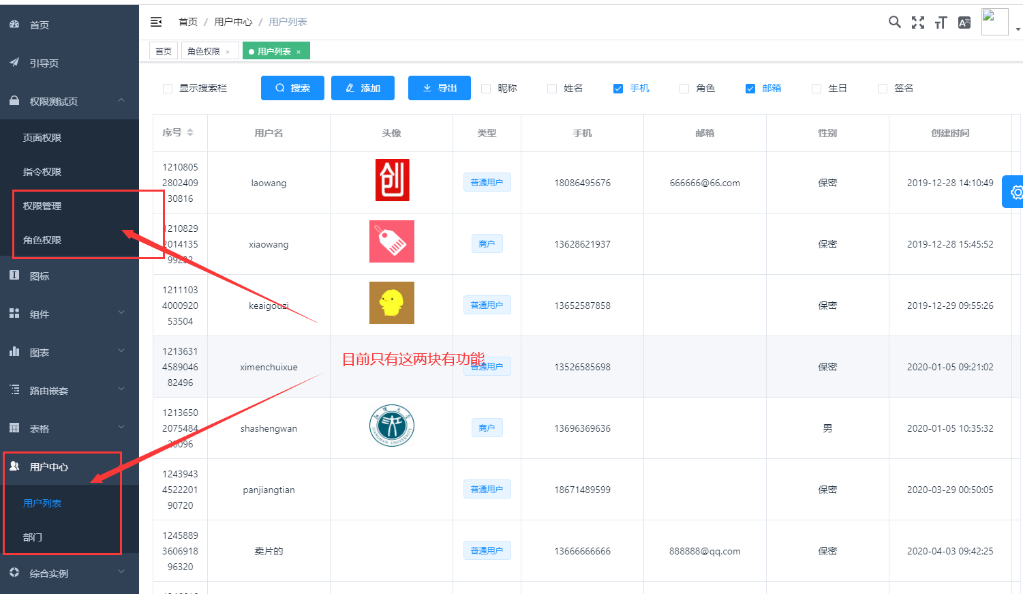Click the 路由嵌套 list icon
This screenshot has height=594, width=1023.
(14, 389)
